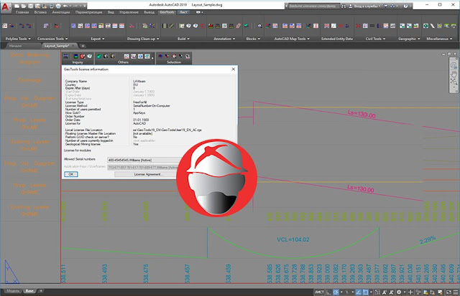Image resolution: width=460 pixels, height=296 pixels.
Task: Toggle polar tracking in the status bar
Action: (336, 292)
